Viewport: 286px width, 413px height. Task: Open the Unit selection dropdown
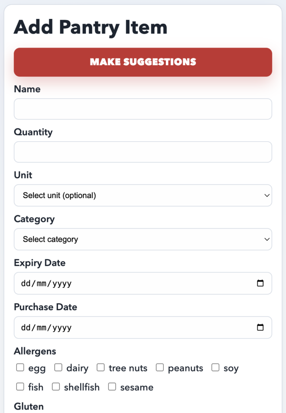[x=143, y=195]
